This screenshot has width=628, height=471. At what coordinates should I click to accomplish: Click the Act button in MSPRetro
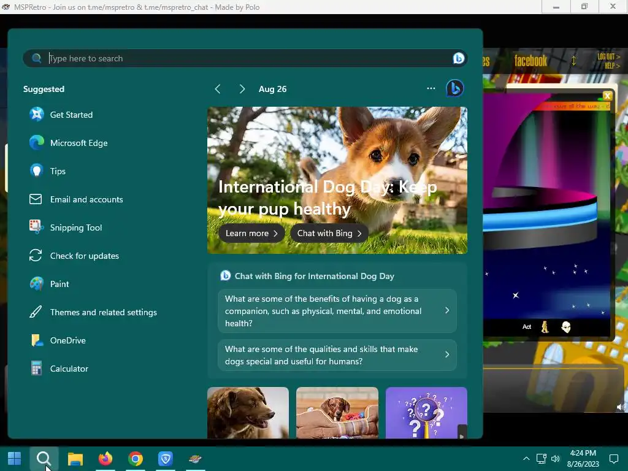point(527,327)
